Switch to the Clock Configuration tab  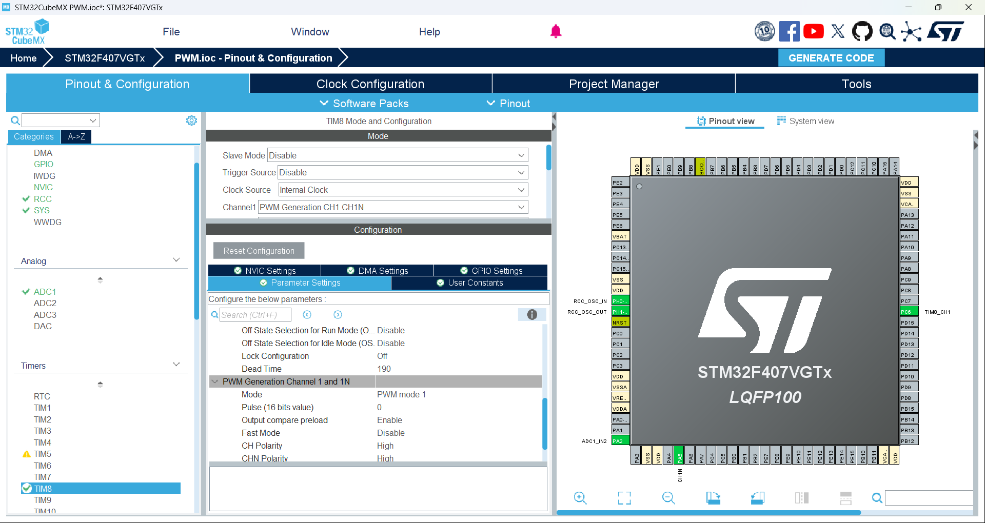370,84
